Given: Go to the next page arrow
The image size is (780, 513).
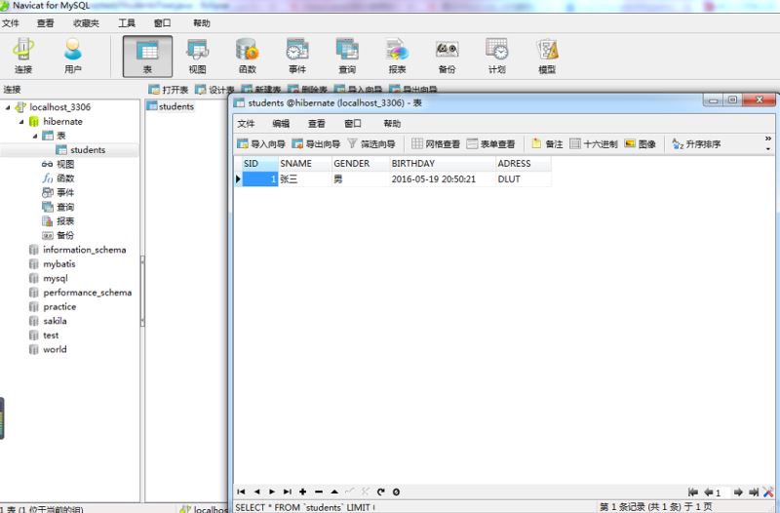Looking at the screenshot, I should [x=738, y=493].
